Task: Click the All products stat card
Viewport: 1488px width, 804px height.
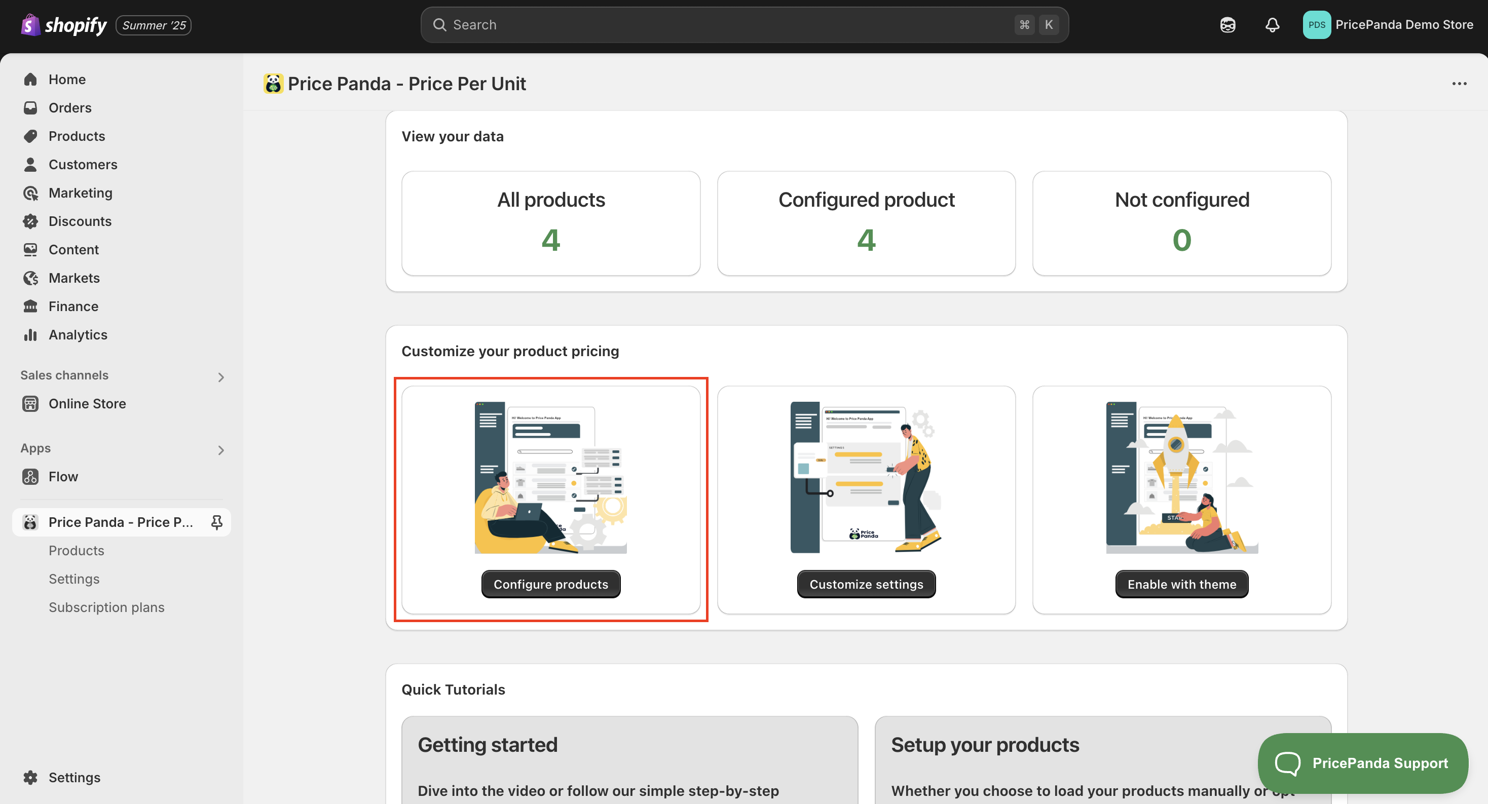Action: coord(550,223)
